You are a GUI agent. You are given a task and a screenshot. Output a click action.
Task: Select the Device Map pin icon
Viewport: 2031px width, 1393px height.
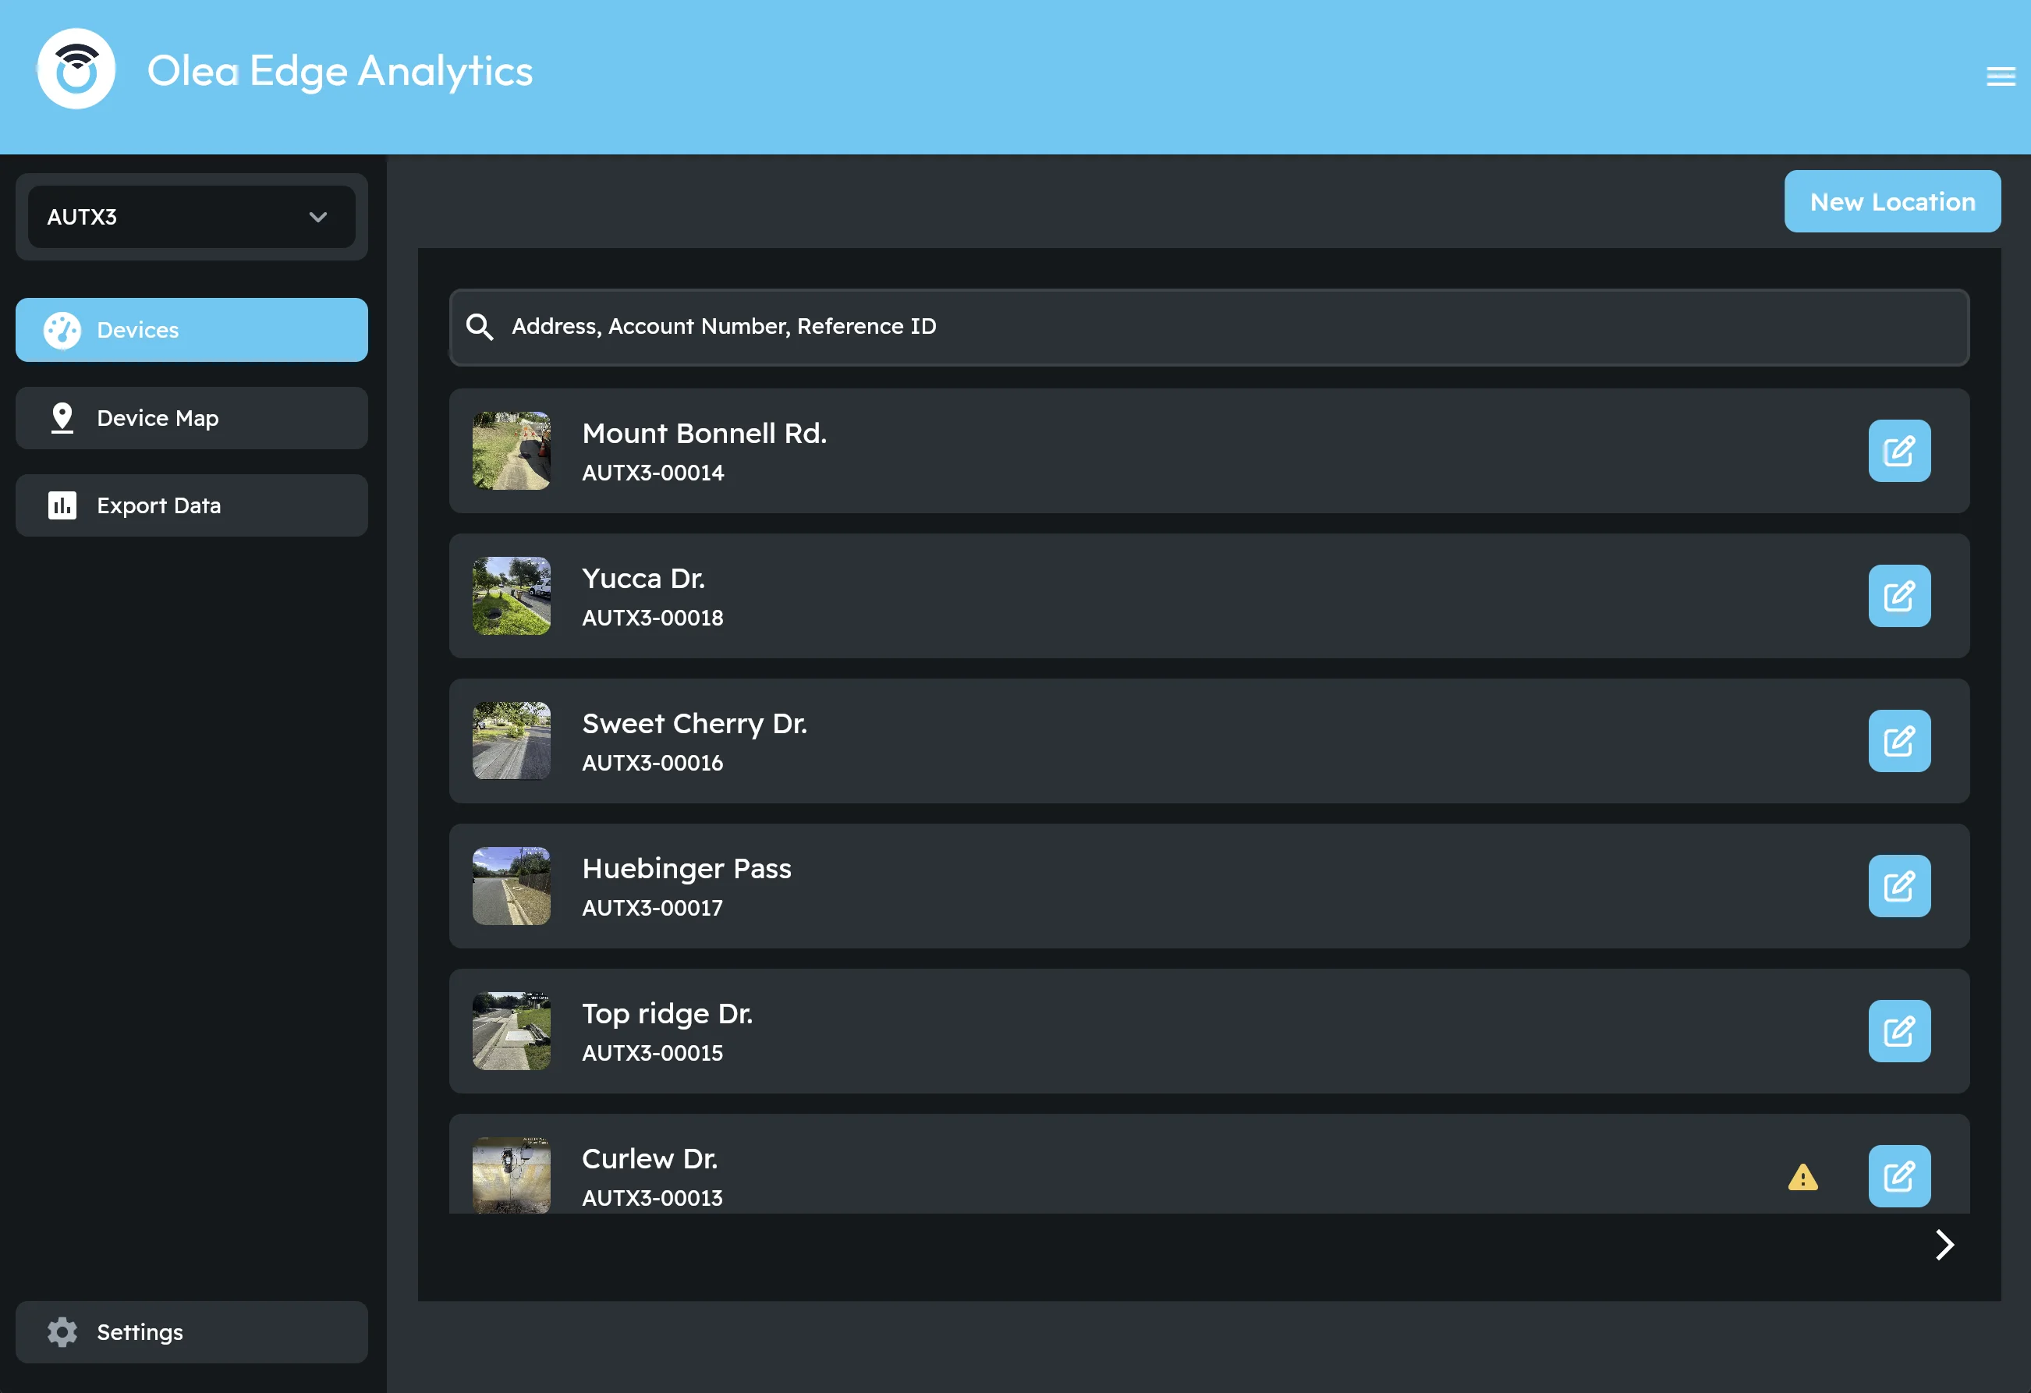click(62, 418)
